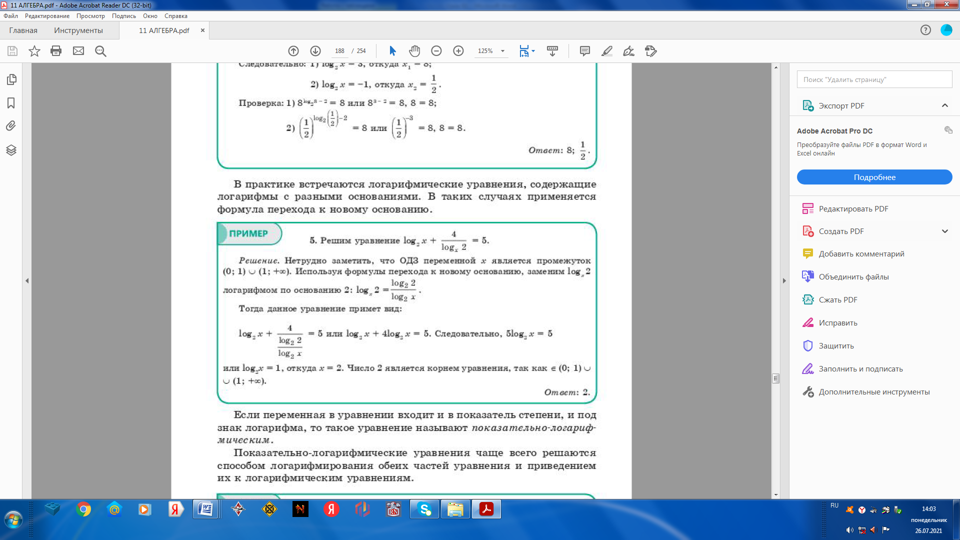Select the Hand pan tool

[x=414, y=51]
